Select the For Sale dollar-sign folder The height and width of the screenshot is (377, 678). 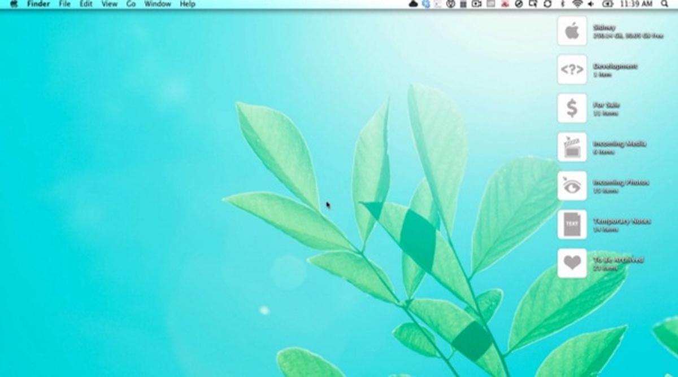[x=572, y=108]
